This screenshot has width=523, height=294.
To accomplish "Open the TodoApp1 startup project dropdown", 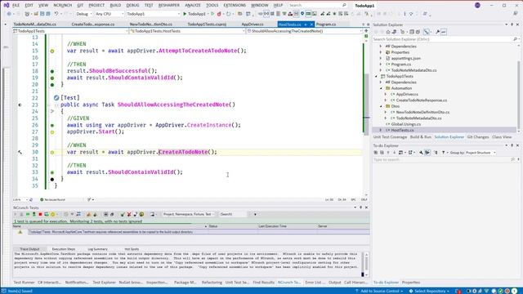I will pos(153,14).
